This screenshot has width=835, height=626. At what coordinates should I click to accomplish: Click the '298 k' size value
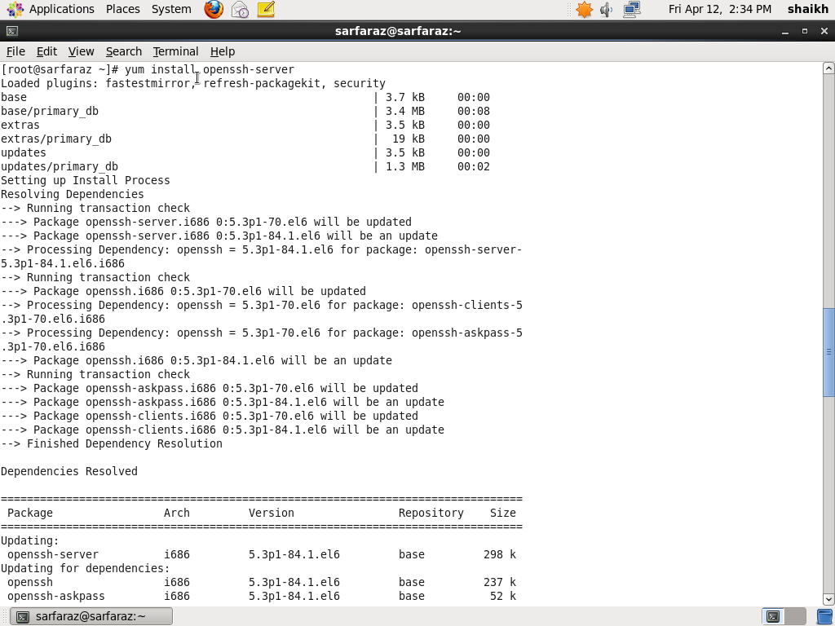click(500, 554)
